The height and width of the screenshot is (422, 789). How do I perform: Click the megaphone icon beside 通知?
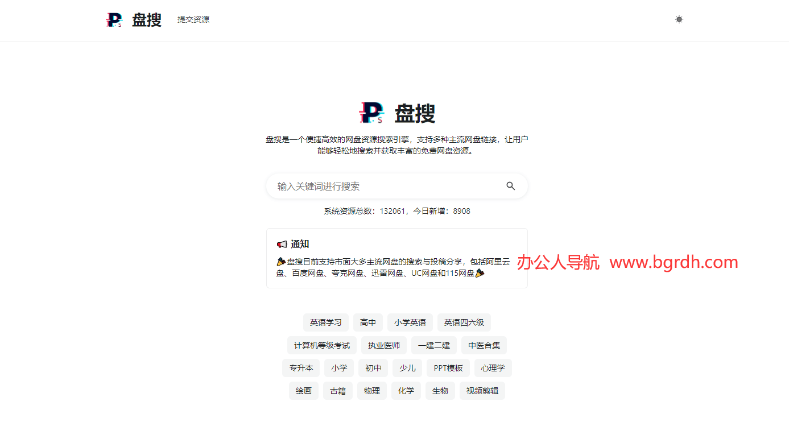click(282, 244)
